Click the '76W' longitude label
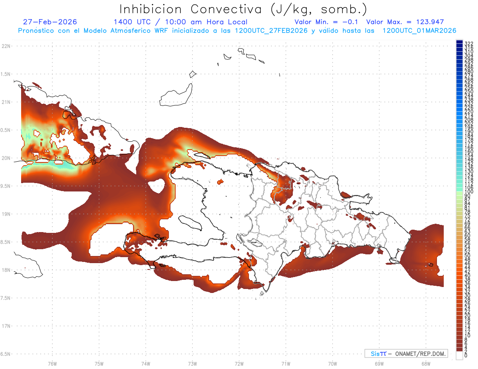 (x=52, y=363)
